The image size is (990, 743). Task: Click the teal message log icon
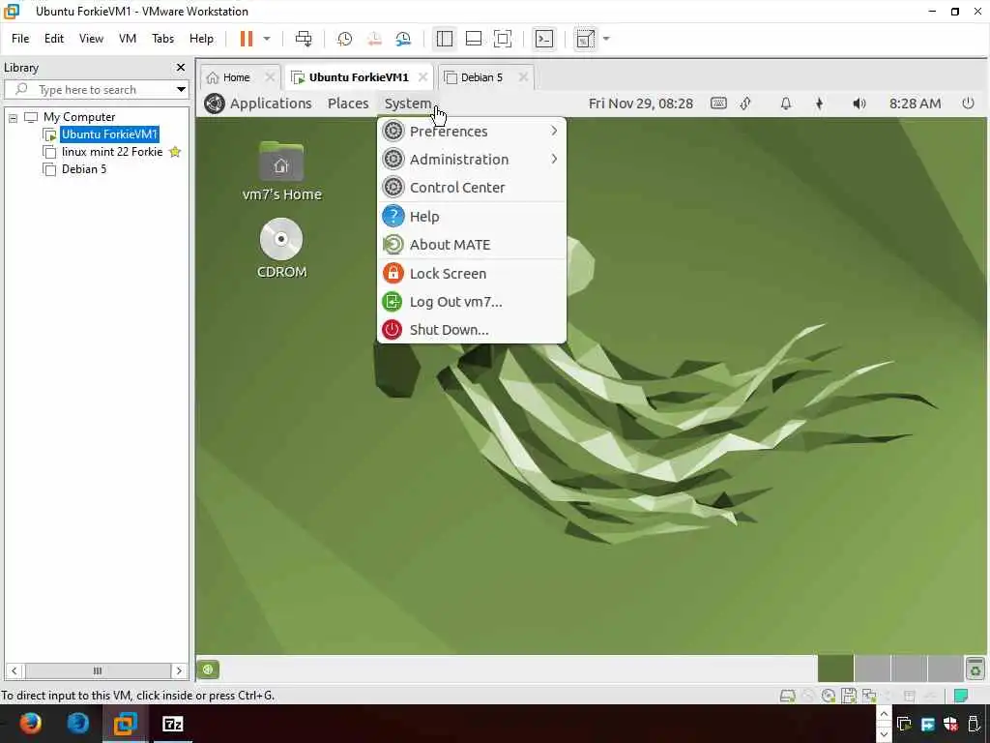tap(961, 696)
